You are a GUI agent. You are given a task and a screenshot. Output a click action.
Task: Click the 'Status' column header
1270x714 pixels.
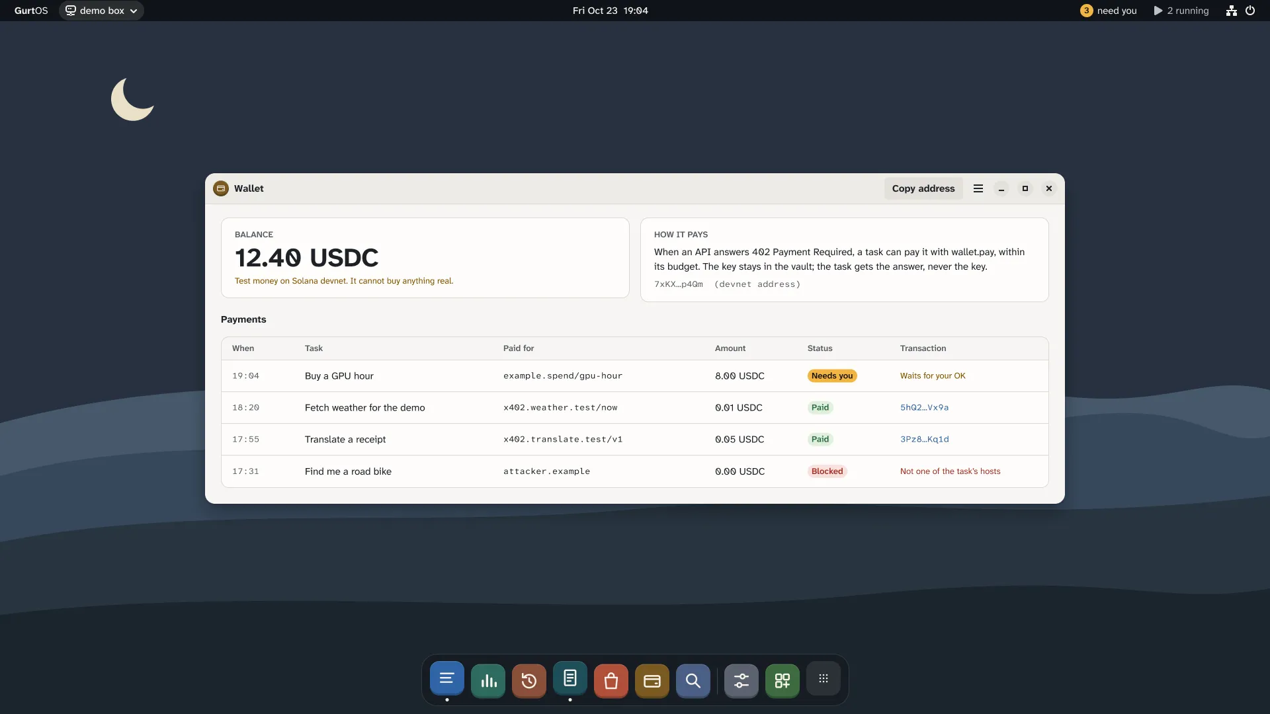[820, 348]
